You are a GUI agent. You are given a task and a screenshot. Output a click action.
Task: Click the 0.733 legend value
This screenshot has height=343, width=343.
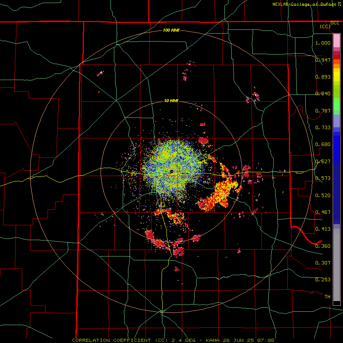click(323, 128)
